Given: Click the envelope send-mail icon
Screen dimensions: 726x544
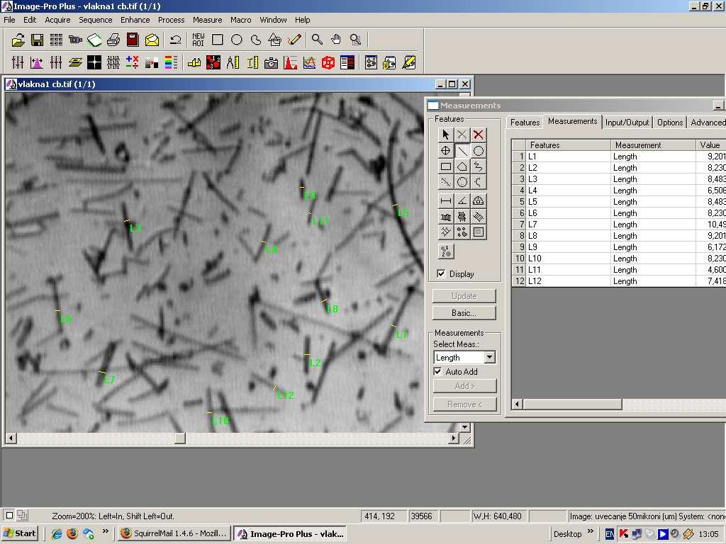Looking at the screenshot, I should click(152, 40).
